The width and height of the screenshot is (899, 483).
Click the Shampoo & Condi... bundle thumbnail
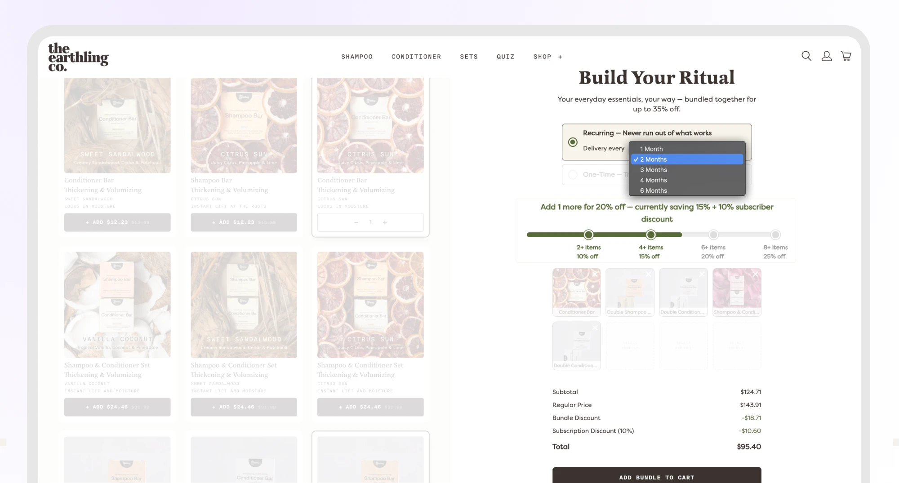point(737,292)
